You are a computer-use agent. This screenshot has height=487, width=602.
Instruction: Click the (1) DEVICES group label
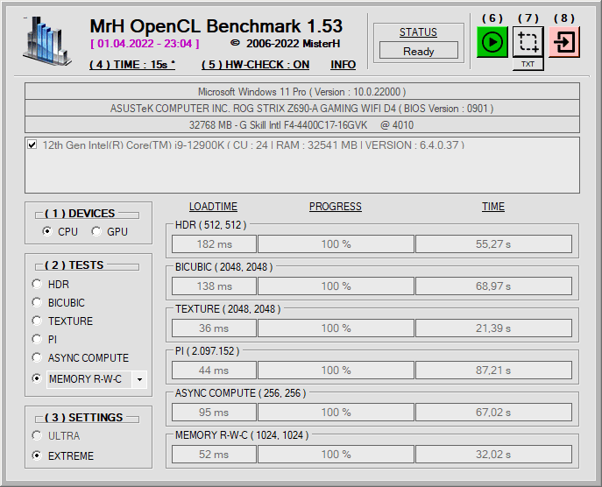coord(80,214)
